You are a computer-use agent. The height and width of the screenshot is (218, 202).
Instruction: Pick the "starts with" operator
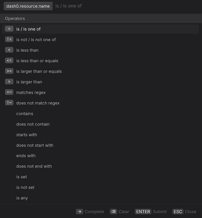27,135
